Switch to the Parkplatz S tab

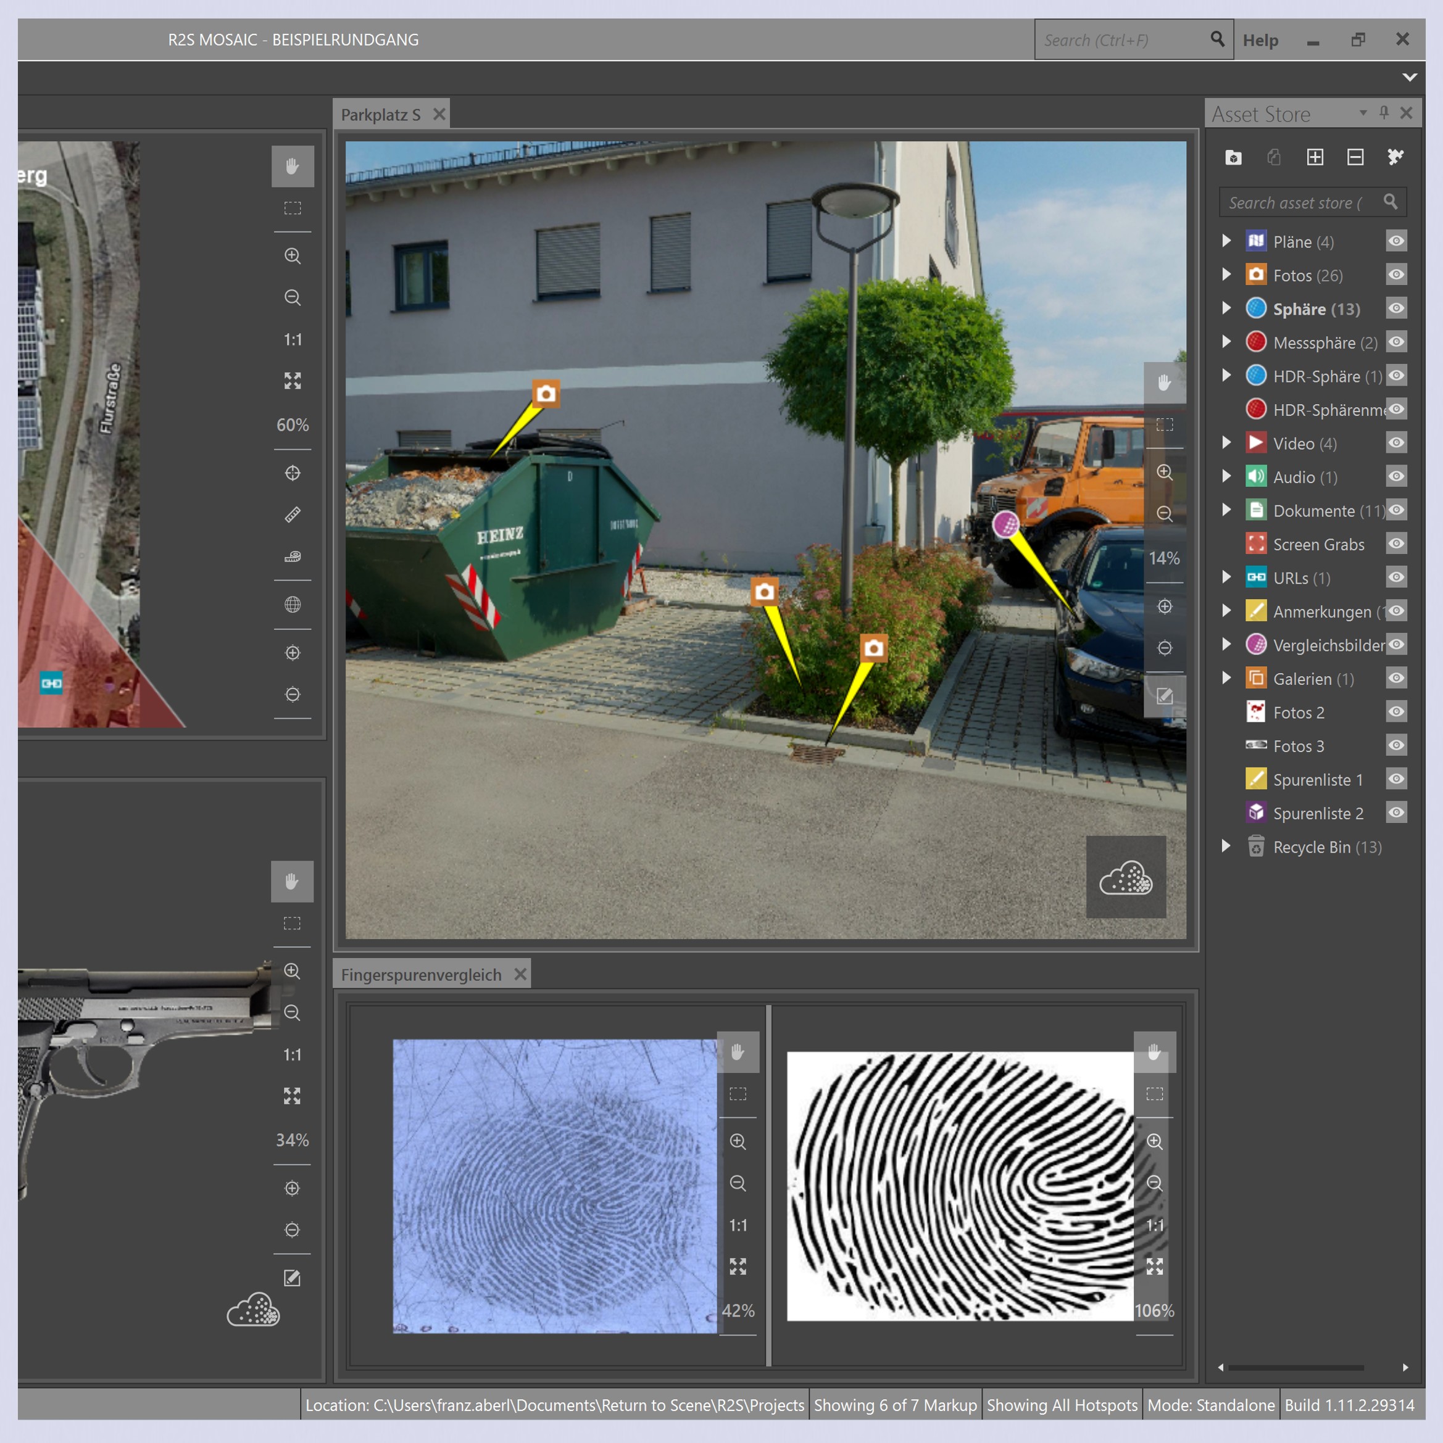(380, 115)
